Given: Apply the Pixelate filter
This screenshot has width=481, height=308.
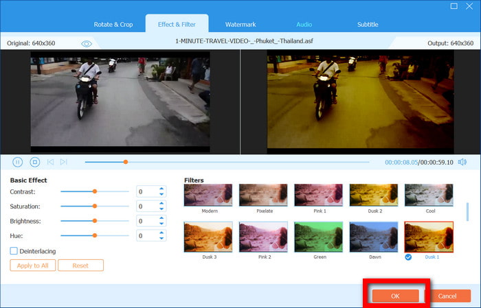Looking at the screenshot, I should (264, 195).
